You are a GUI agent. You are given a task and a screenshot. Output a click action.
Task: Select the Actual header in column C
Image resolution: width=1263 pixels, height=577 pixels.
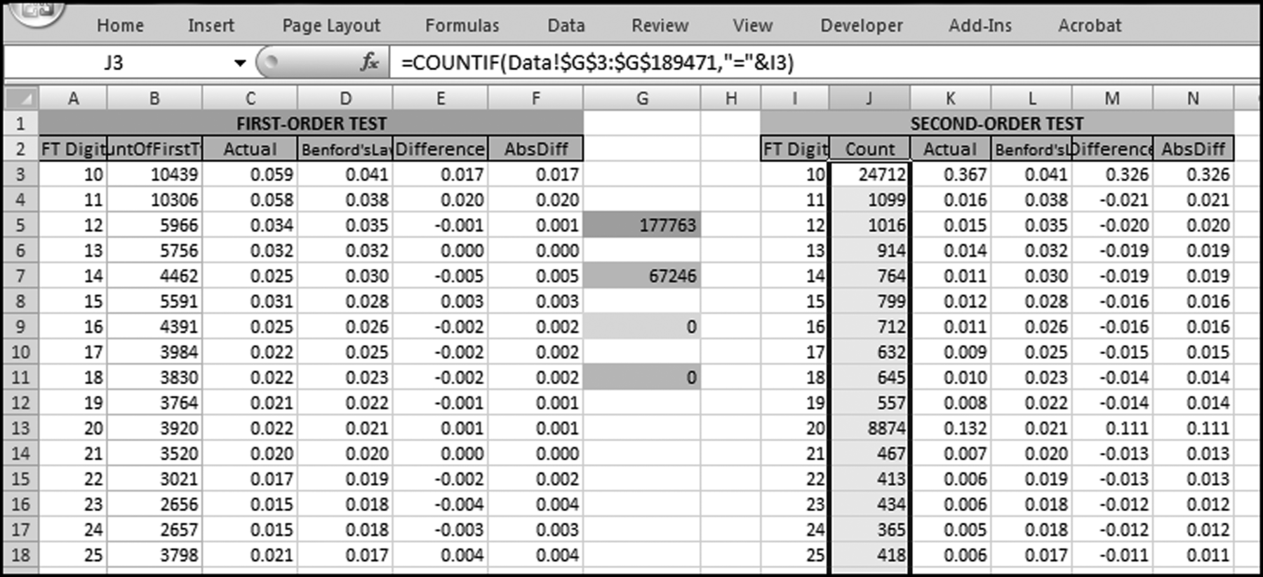click(x=250, y=149)
